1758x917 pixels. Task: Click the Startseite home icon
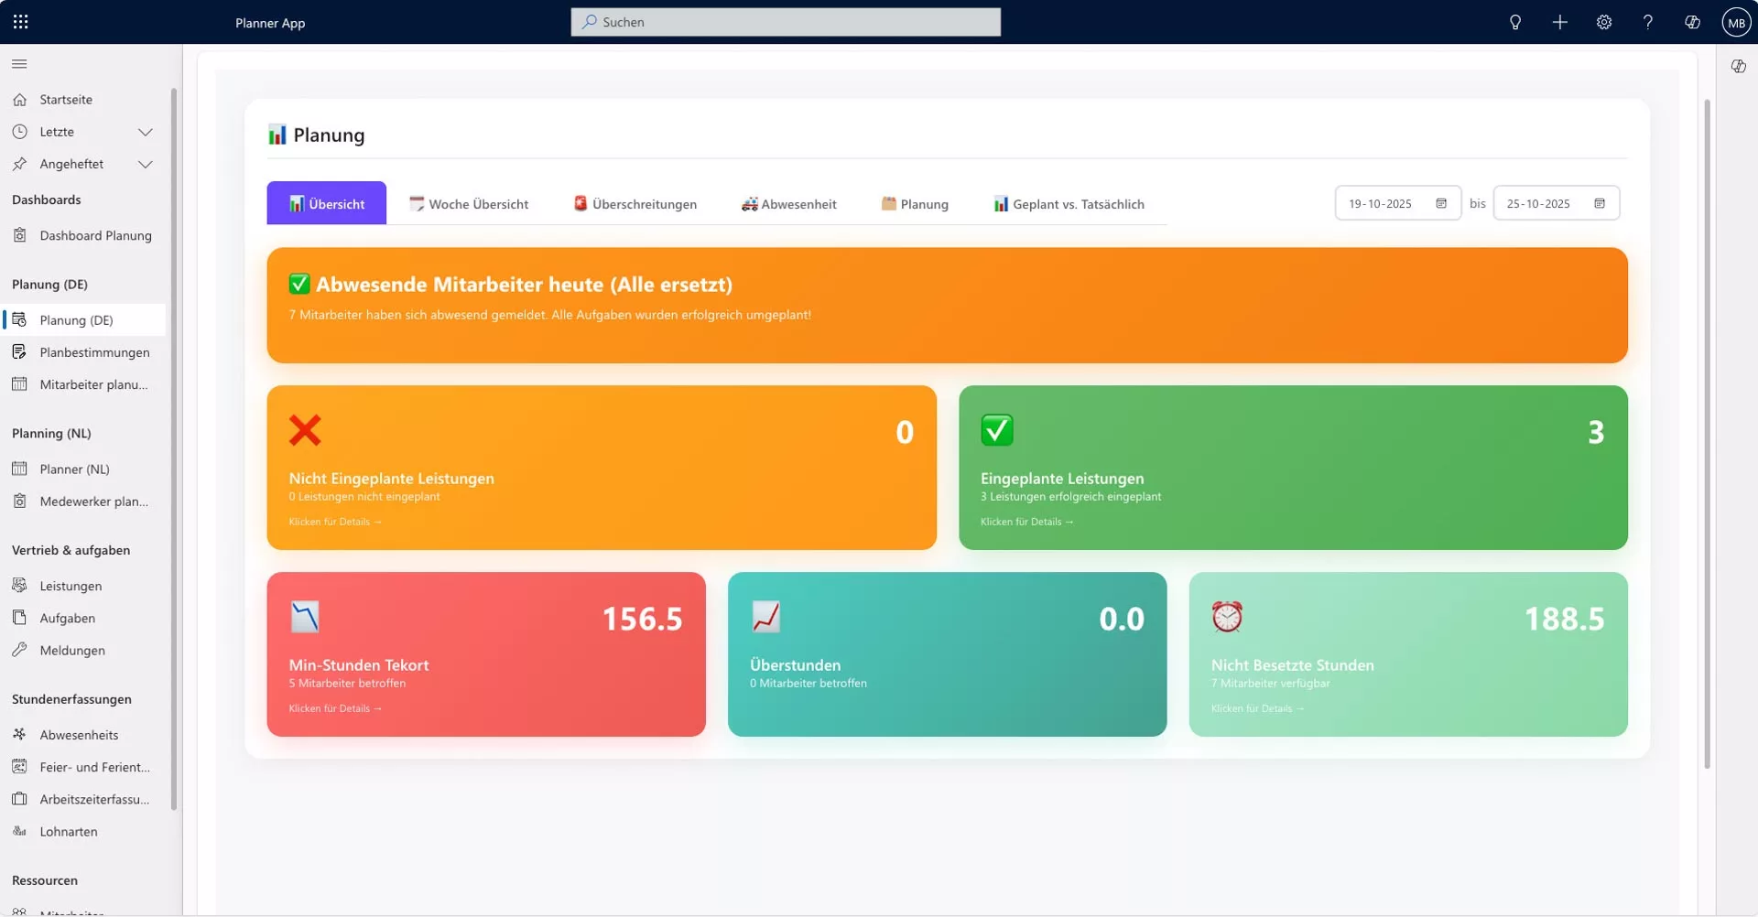(x=19, y=100)
